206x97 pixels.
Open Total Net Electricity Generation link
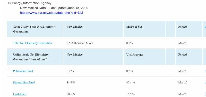32,43
